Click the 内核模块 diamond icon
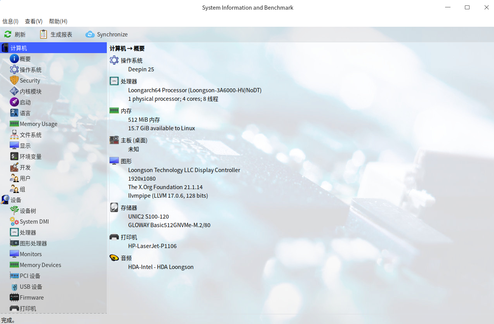The image size is (494, 324). tap(14, 91)
